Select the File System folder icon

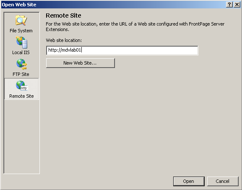pyautogui.click(x=21, y=20)
